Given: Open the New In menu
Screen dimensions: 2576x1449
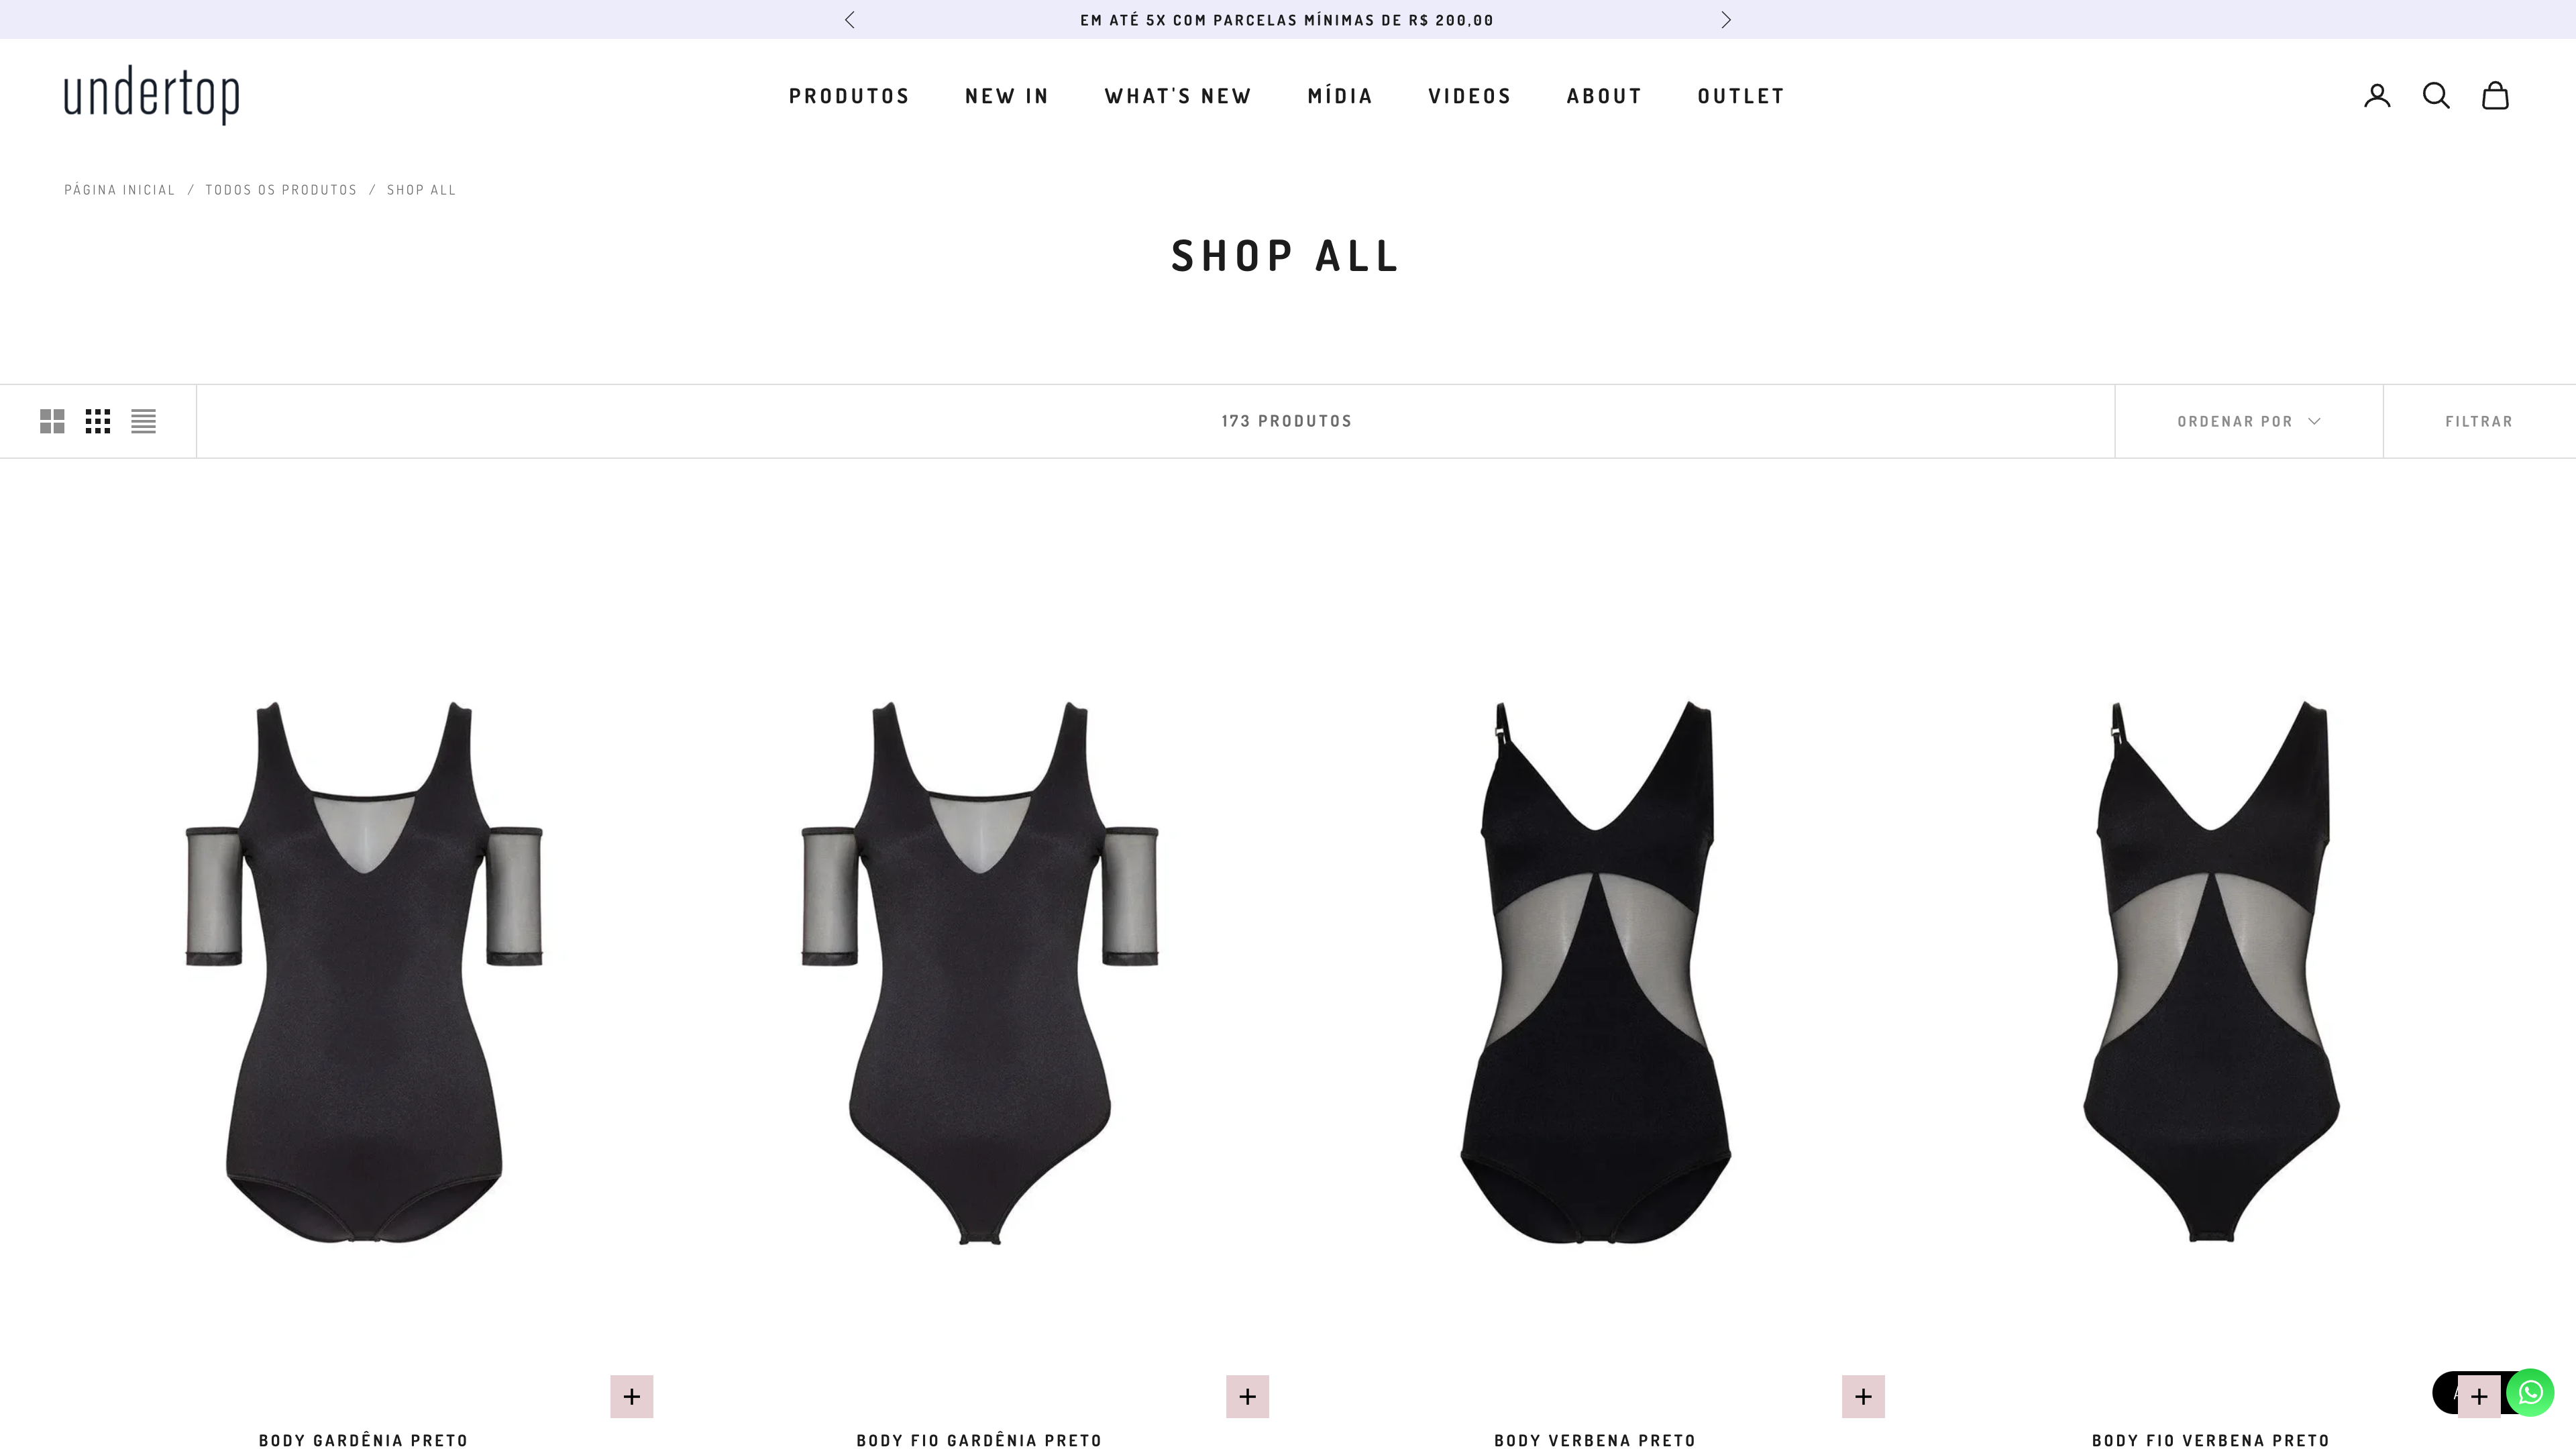Looking at the screenshot, I should click(x=1007, y=96).
